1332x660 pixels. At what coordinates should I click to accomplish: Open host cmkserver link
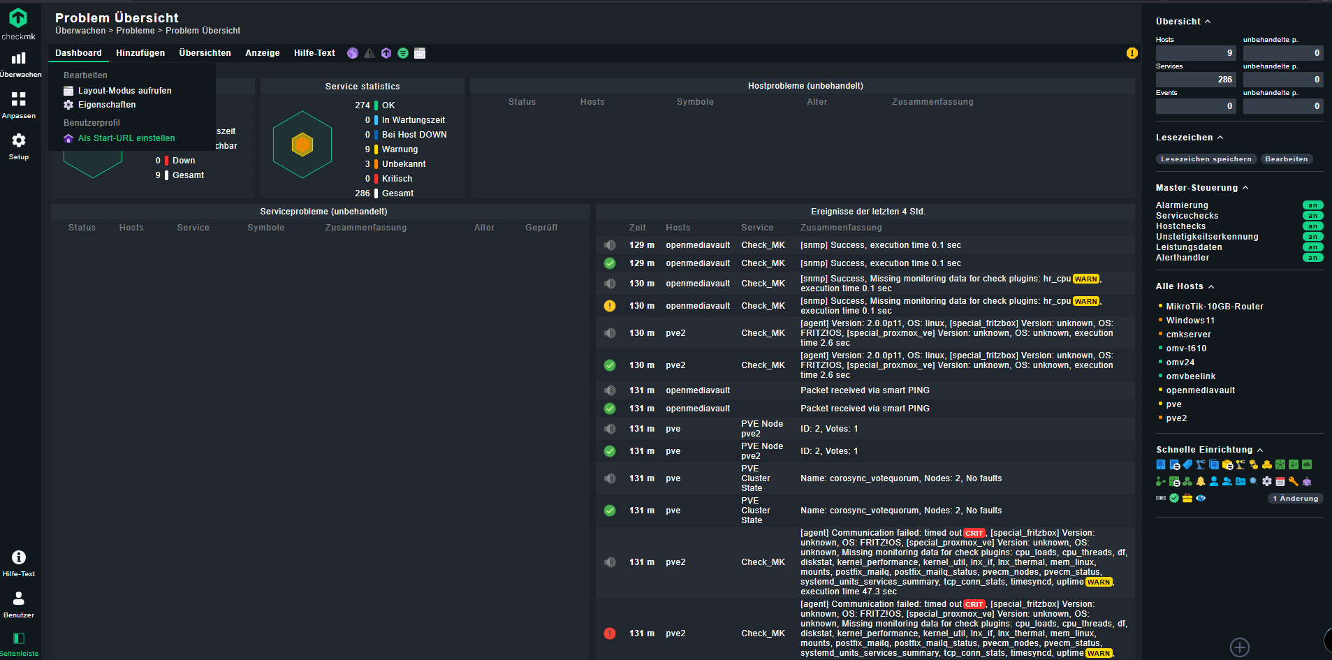[x=1189, y=335]
